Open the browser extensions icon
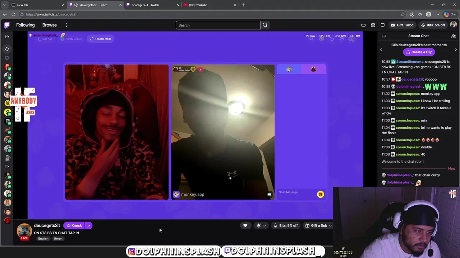Image resolution: width=460 pixels, height=258 pixels. click(411, 14)
